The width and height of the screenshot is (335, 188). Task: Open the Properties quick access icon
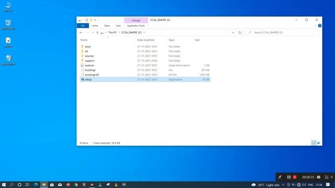pos(86,20)
